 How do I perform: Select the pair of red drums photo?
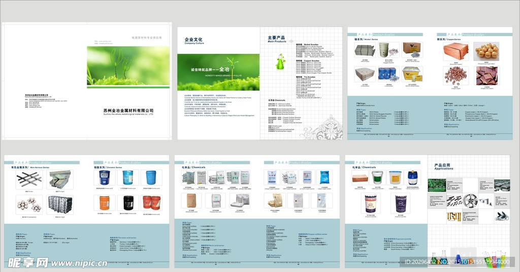pyautogui.click(x=151, y=202)
